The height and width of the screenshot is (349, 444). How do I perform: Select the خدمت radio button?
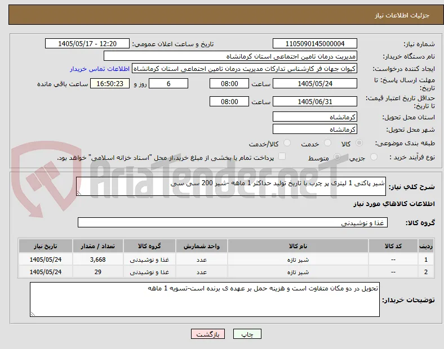click(327, 143)
